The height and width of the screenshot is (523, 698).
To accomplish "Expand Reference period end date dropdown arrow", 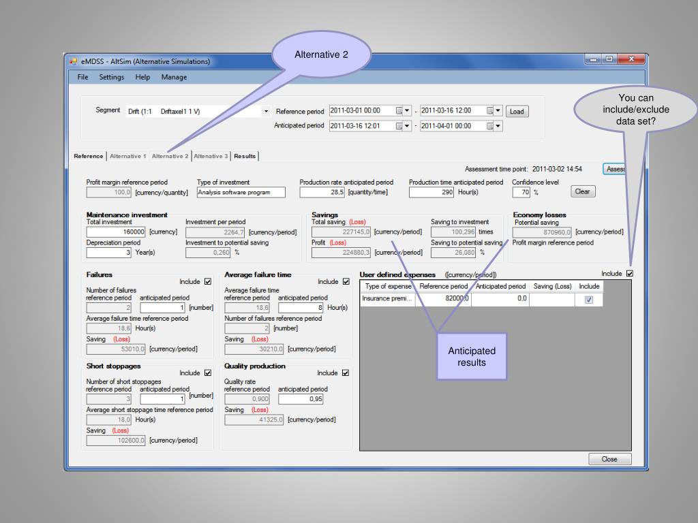I will 498,111.
